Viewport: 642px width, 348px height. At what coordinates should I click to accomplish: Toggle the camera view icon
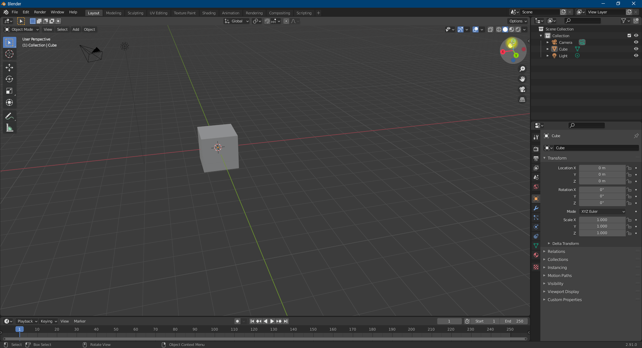click(x=522, y=89)
